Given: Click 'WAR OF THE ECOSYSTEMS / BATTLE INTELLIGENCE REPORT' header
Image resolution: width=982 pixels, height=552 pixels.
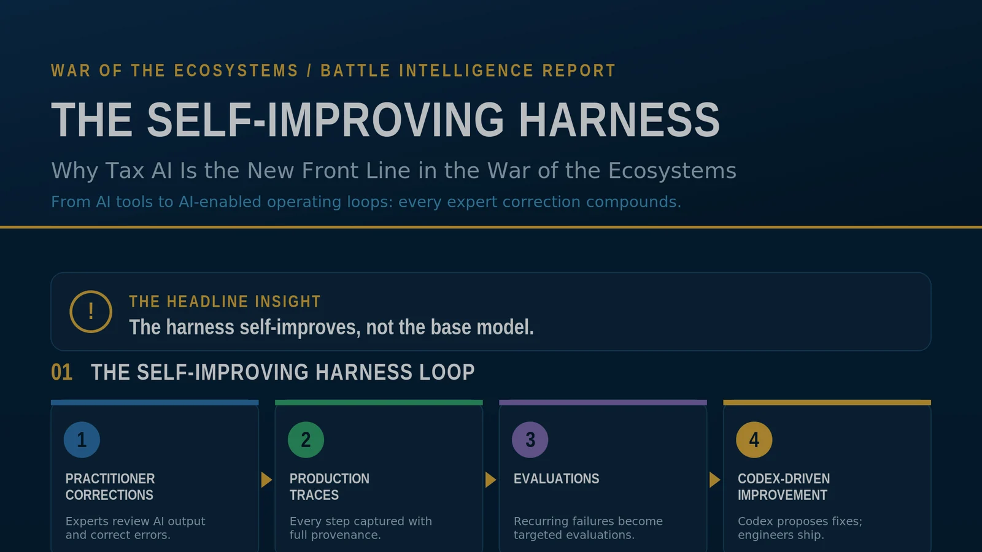Looking at the screenshot, I should tap(333, 71).
